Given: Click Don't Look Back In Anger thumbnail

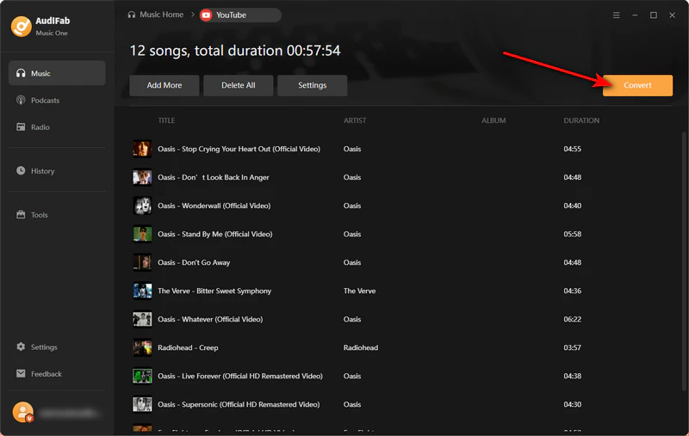Looking at the screenshot, I should (142, 177).
